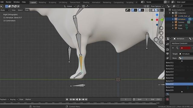Switch to the Sculpting workspace tab
The height and width of the screenshot is (108, 193).
tap(52, 2)
